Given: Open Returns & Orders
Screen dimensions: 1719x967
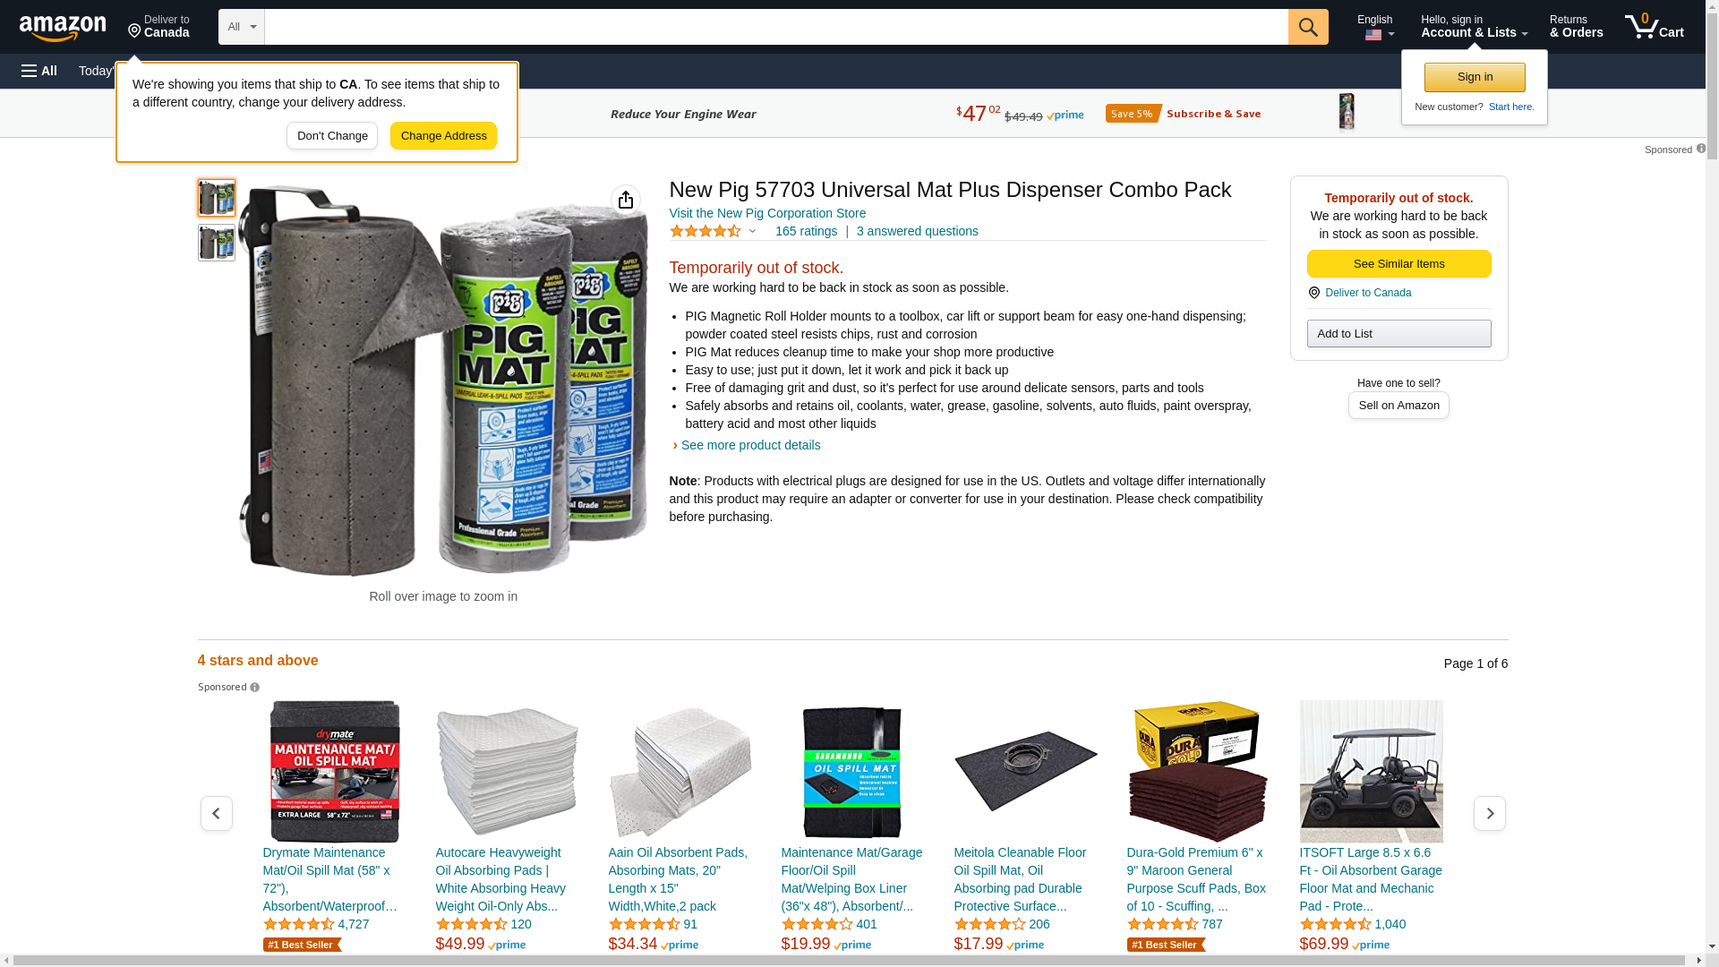Looking at the screenshot, I should pyautogui.click(x=1576, y=27).
